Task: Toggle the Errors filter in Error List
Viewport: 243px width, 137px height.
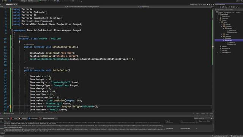Action: [14, 118]
